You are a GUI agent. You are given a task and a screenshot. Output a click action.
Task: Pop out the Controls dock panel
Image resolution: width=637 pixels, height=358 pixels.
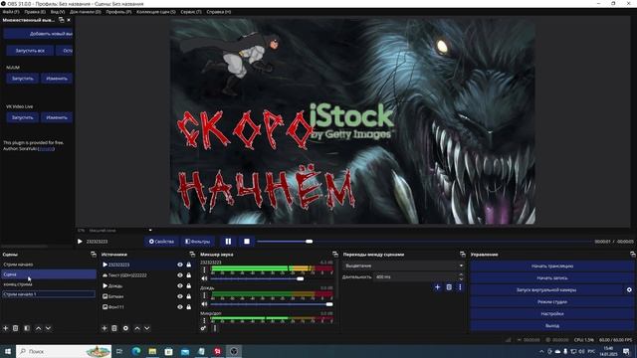(633, 255)
